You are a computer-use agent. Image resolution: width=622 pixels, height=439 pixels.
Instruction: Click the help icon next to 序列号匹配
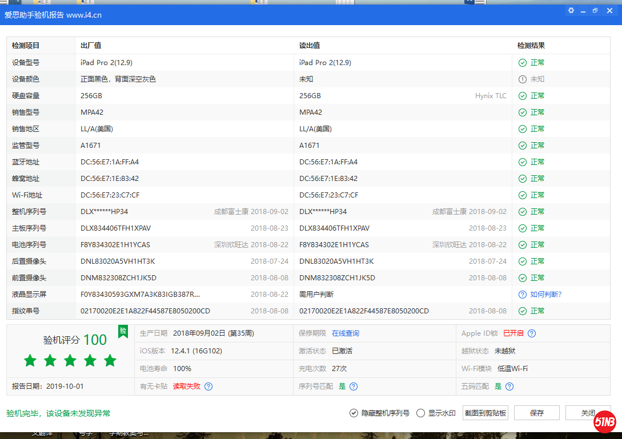pos(354,386)
